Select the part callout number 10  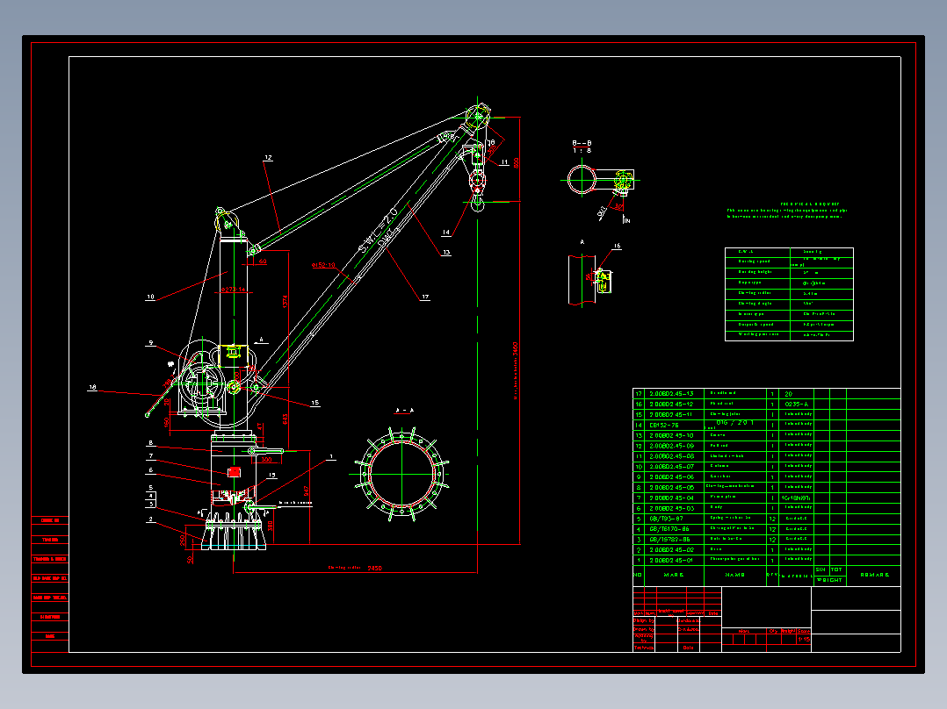point(150,297)
